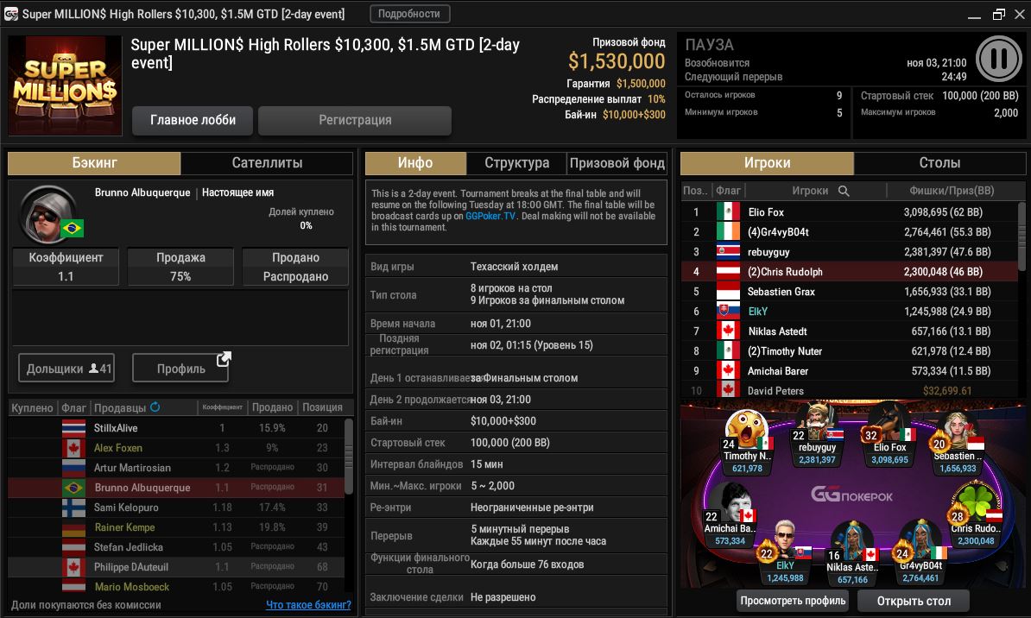Sort sellers list by Продано column
1031x618 pixels.
coord(272,407)
